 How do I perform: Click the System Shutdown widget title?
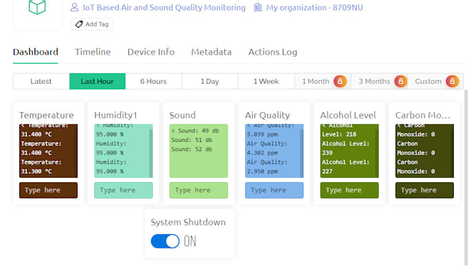tap(188, 222)
